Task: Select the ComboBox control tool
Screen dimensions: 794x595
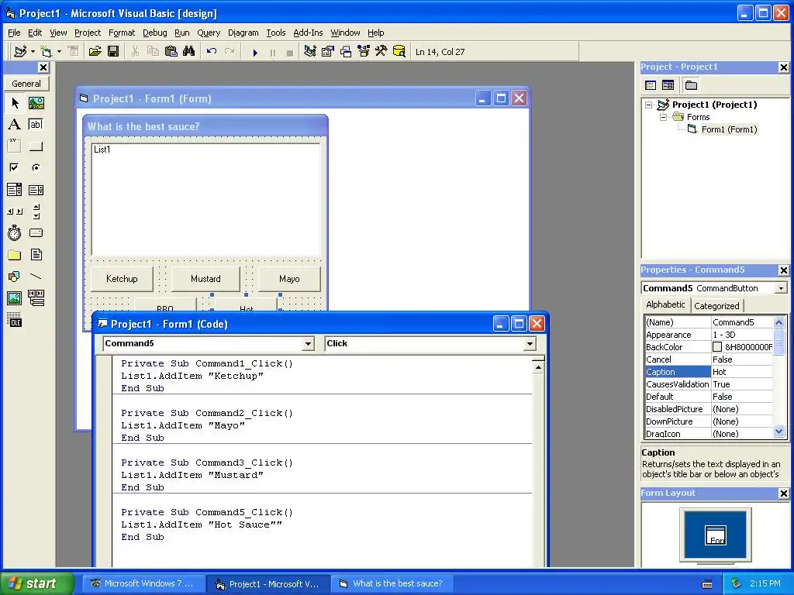Action: tap(15, 190)
